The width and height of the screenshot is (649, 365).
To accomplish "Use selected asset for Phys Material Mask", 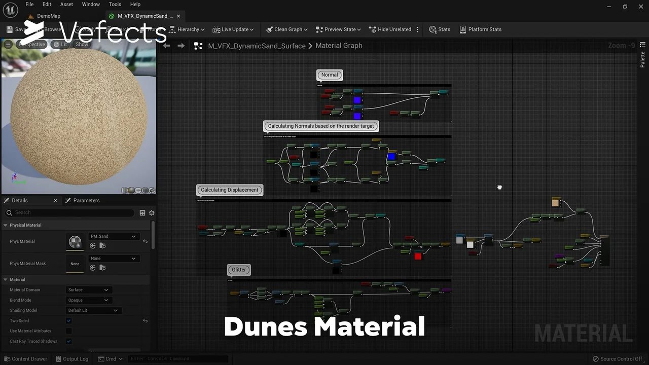I will (x=93, y=268).
